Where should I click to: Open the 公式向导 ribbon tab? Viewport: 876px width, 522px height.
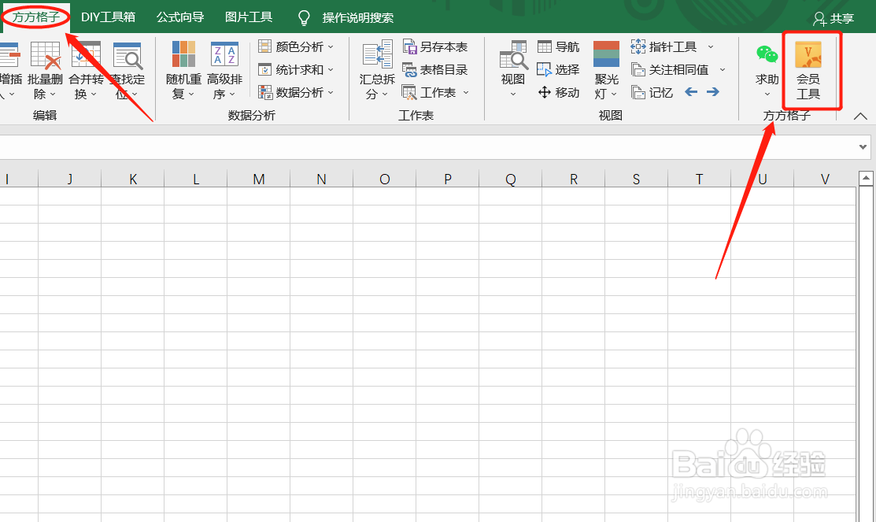tap(179, 16)
